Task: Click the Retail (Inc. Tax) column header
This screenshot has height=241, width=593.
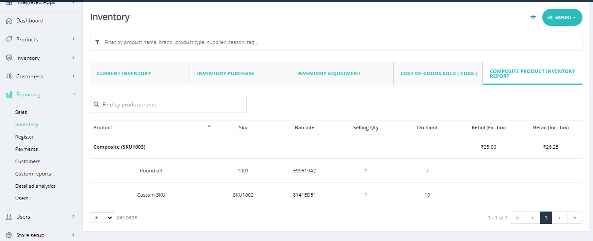Action: (x=551, y=128)
